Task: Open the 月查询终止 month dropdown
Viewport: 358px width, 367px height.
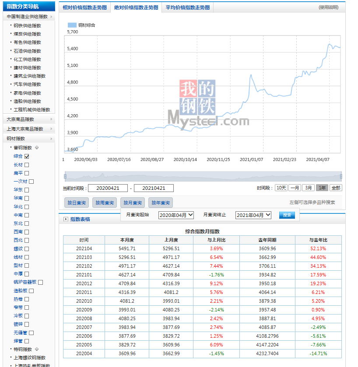Action: click(x=253, y=215)
